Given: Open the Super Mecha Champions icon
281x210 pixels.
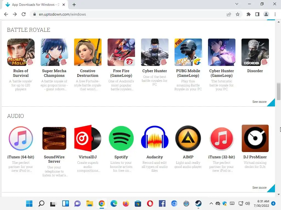Looking at the screenshot, I should tap(54, 52).
